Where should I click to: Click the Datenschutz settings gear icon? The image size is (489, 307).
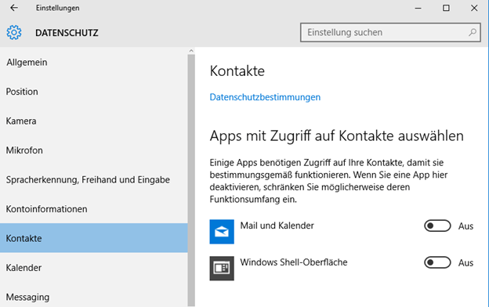click(14, 32)
